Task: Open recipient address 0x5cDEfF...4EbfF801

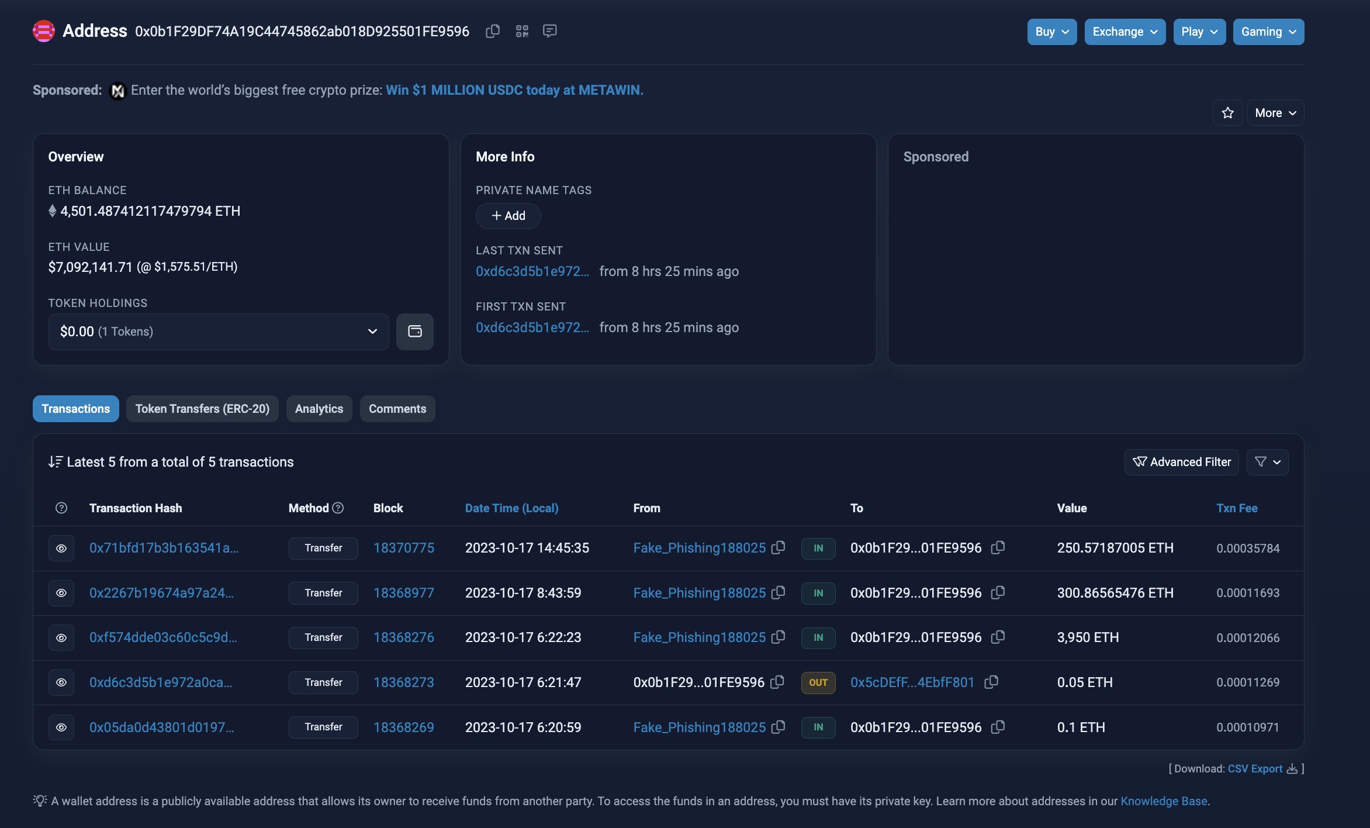Action: tap(912, 682)
